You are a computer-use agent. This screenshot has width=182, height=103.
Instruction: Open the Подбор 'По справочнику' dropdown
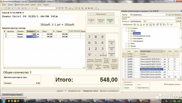click(167, 15)
